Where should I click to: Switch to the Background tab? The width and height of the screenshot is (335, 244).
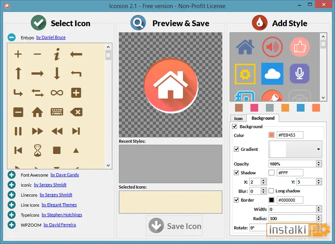point(263,118)
